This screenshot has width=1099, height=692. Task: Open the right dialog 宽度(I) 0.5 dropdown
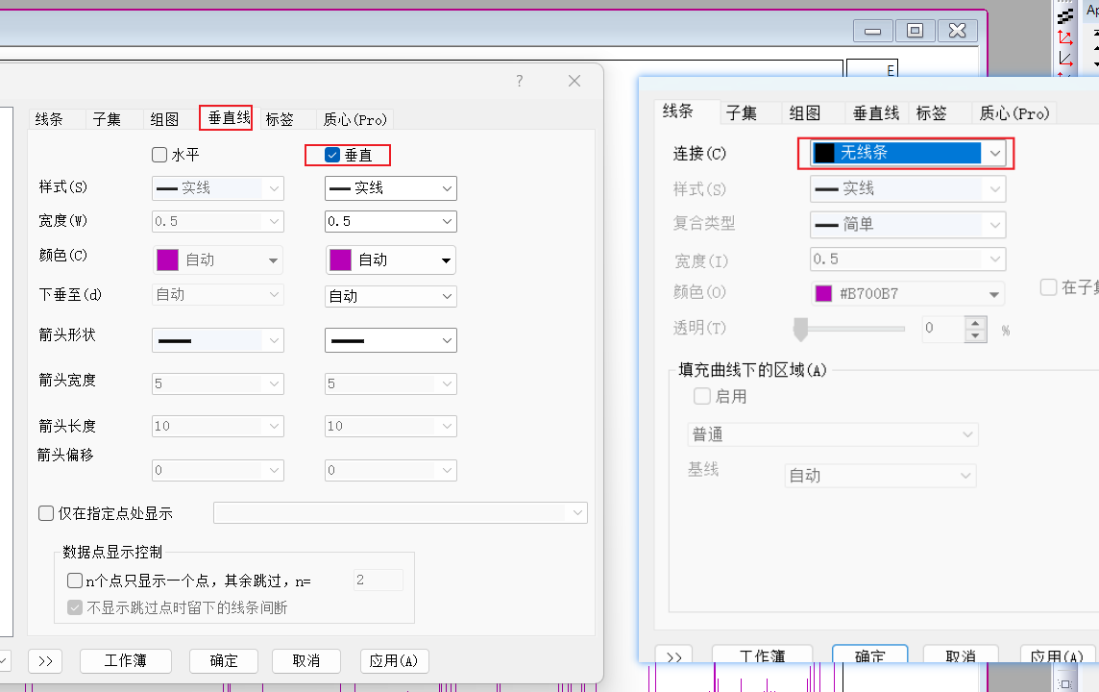[908, 259]
